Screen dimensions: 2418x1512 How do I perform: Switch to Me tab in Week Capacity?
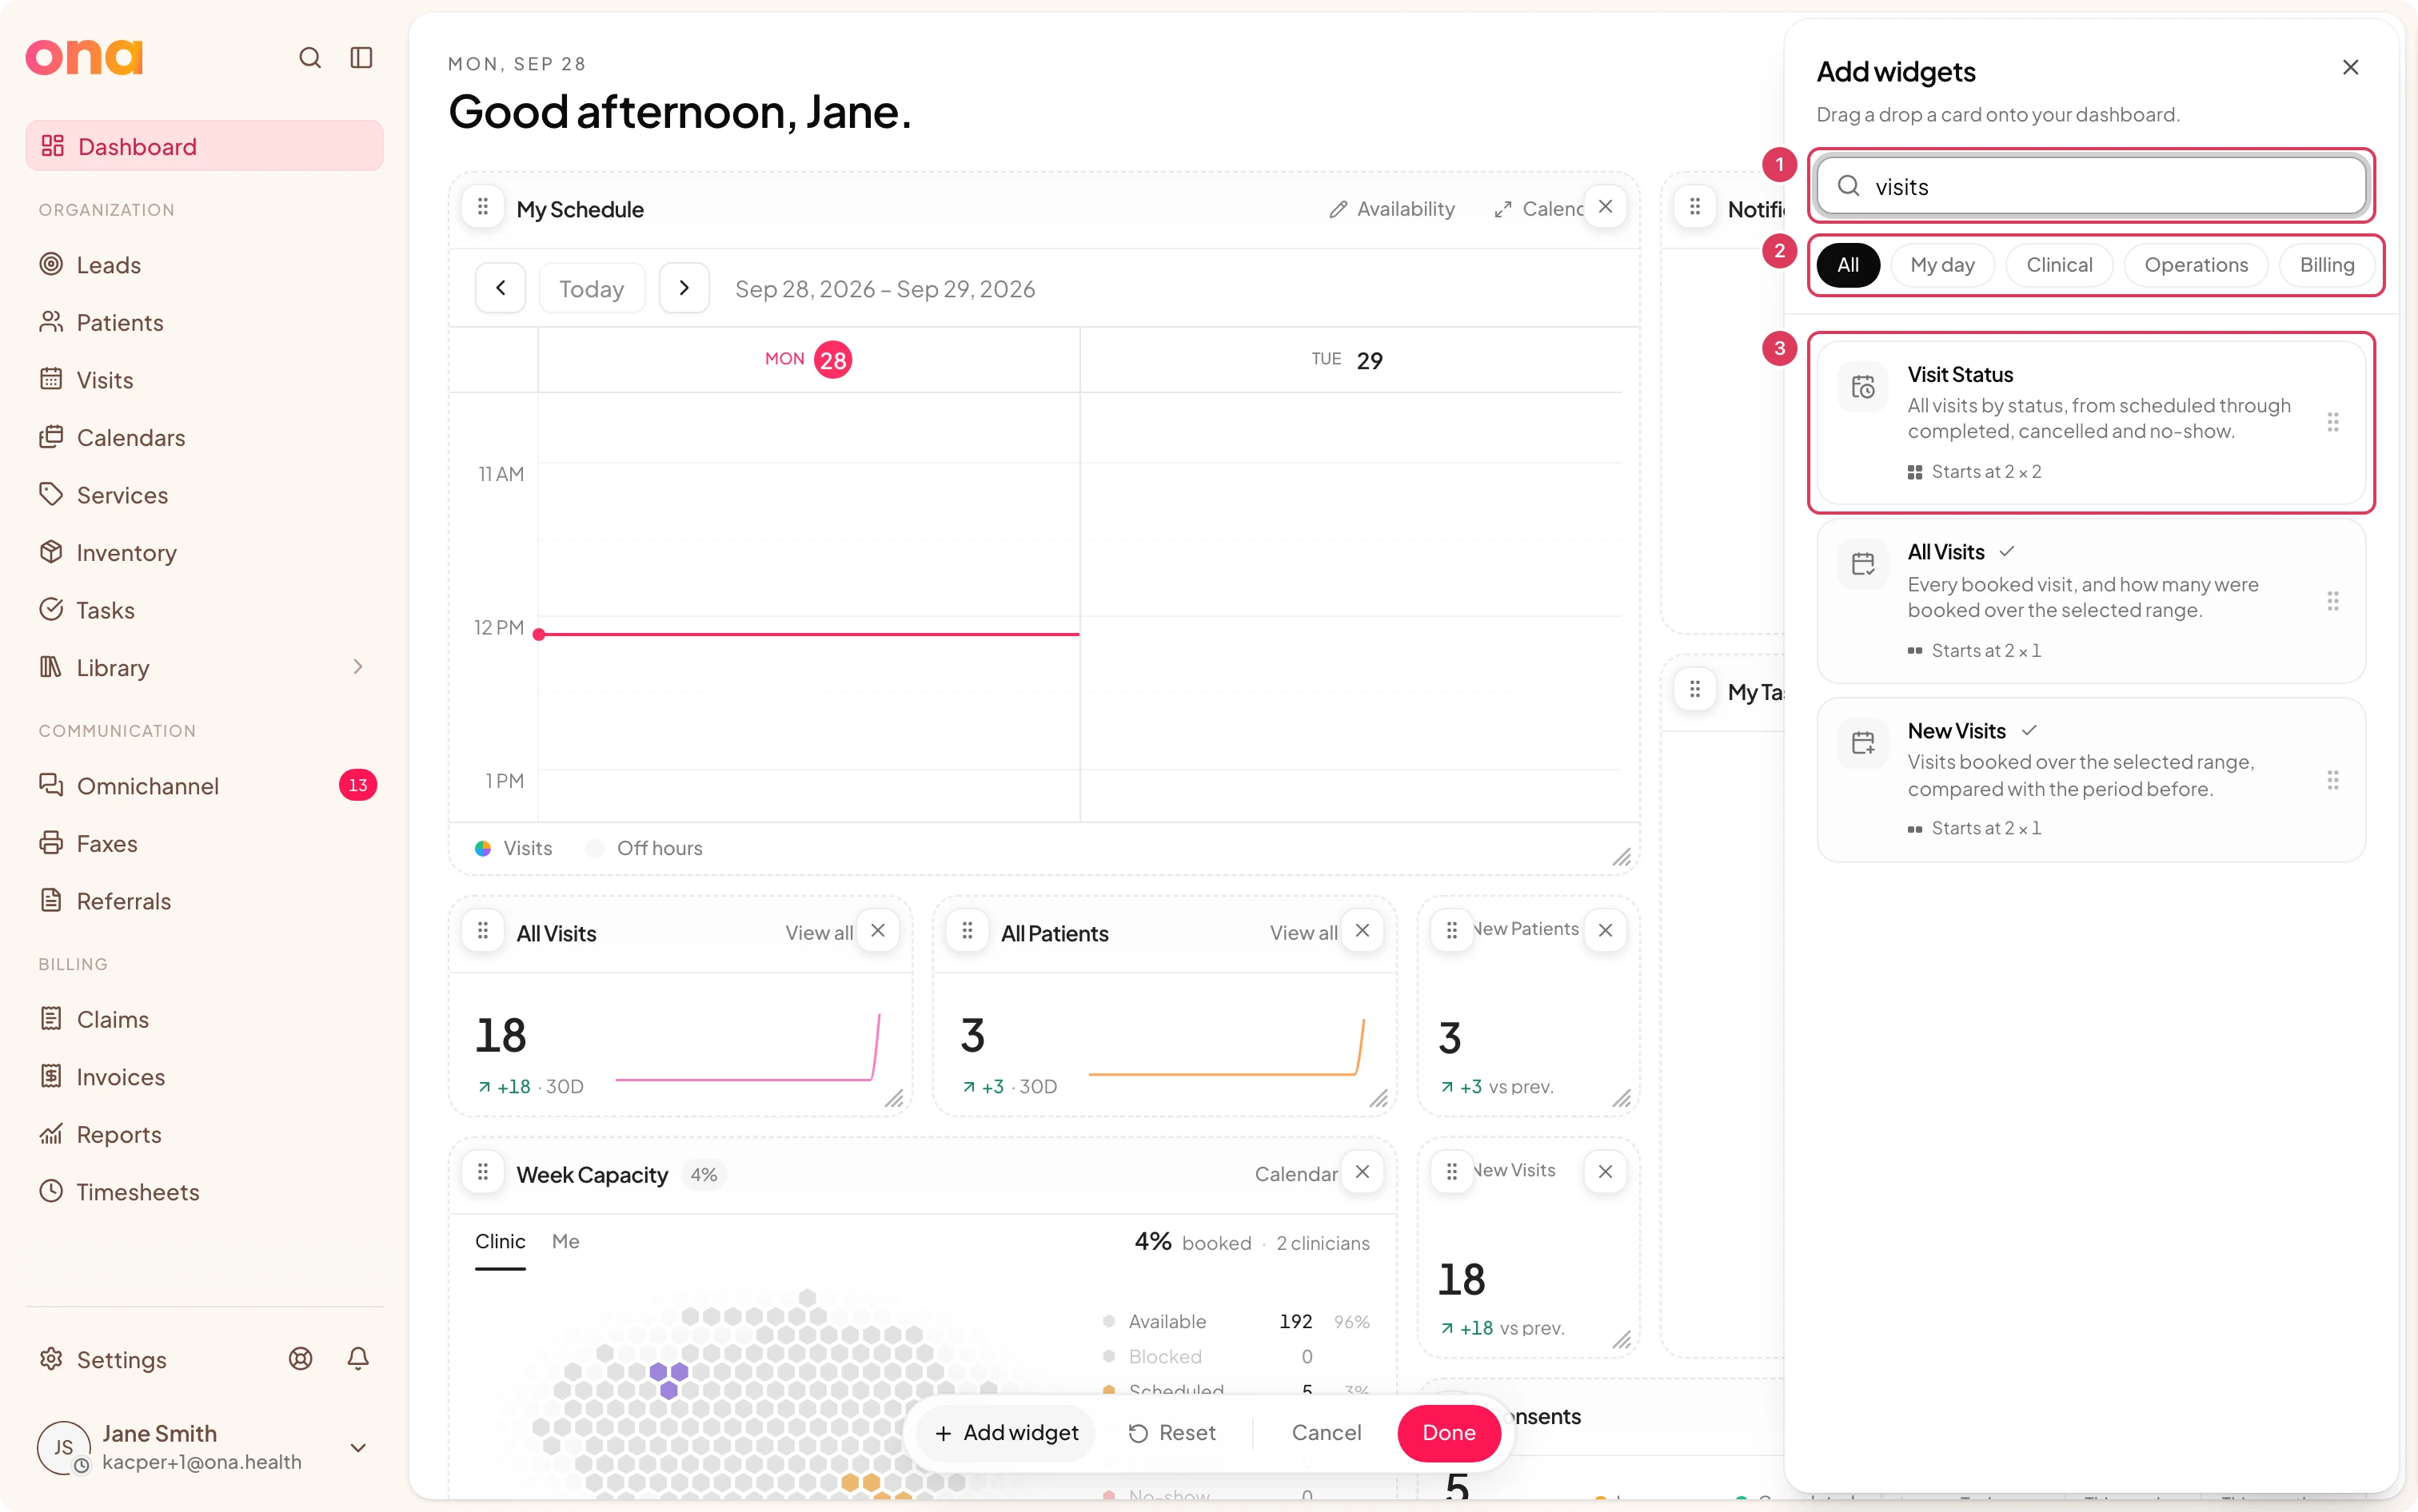point(565,1241)
